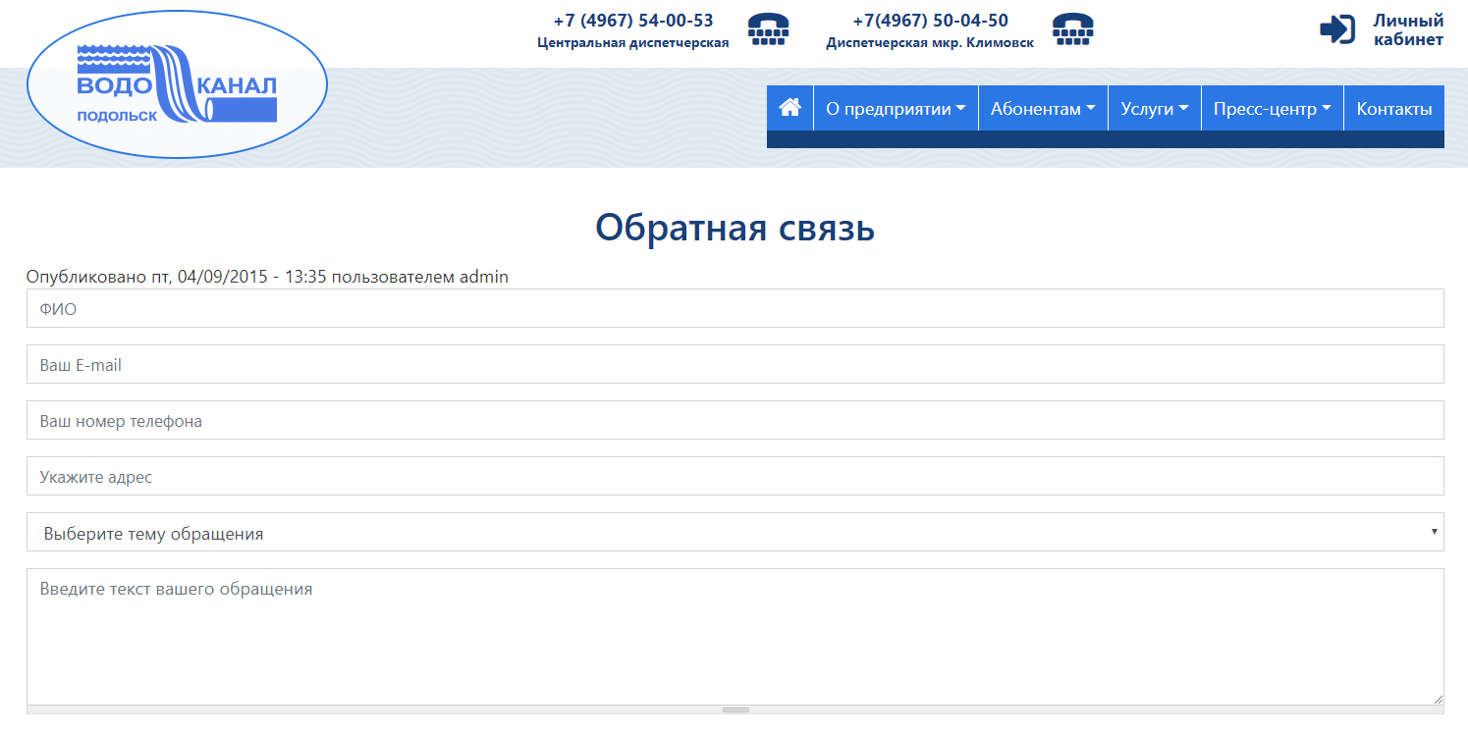Click the Vodokanal Podolsk logo
Image resolution: width=1468 pixels, height=732 pixels.
click(x=177, y=84)
